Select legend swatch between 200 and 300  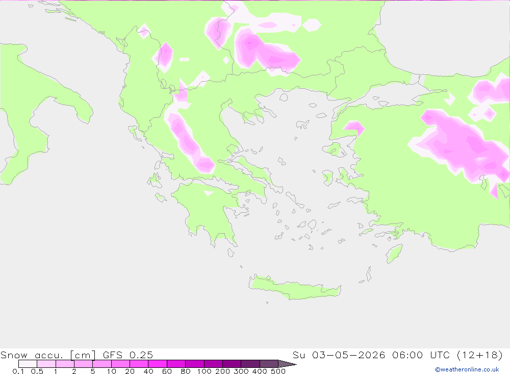coord(232,364)
